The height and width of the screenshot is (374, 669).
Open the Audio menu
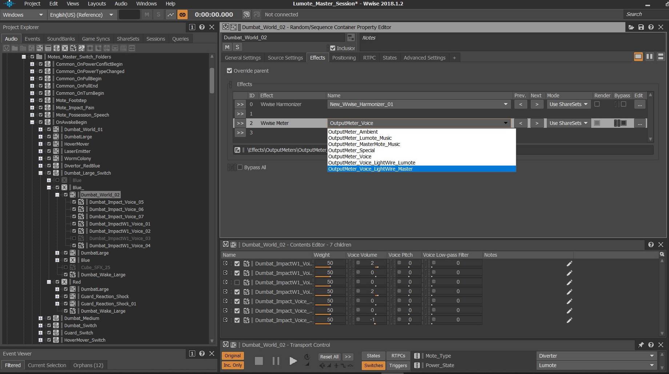coord(121,4)
